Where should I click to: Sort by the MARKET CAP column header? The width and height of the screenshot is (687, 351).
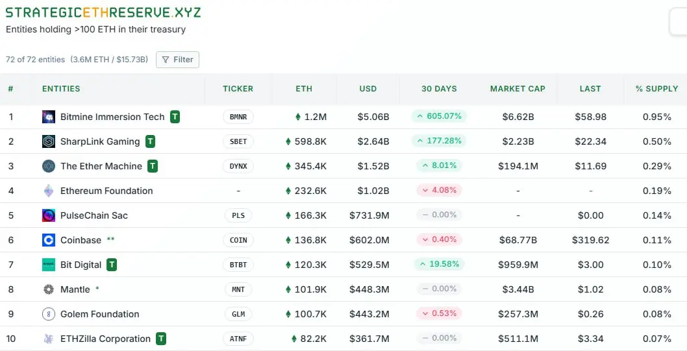click(518, 89)
